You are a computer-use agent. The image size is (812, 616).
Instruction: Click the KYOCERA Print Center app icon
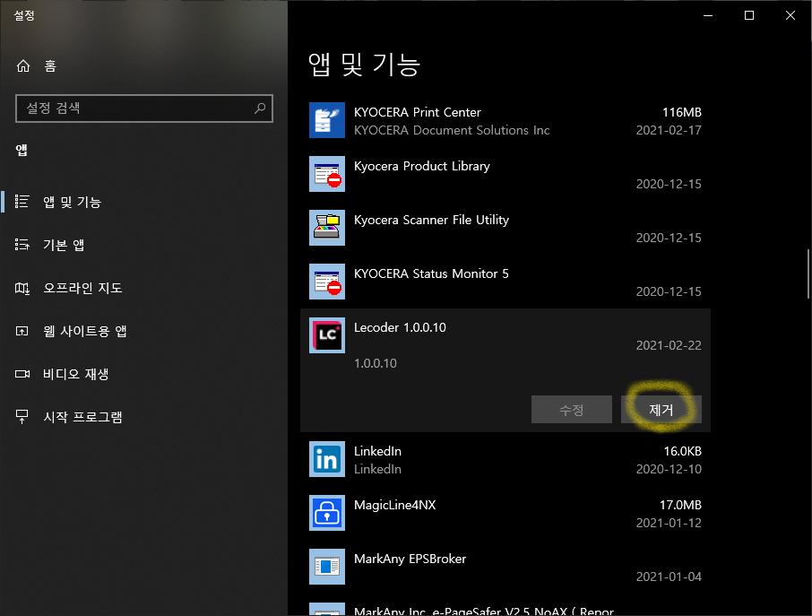coord(326,120)
